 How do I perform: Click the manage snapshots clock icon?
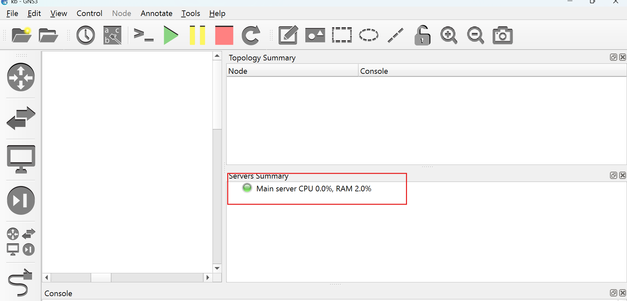click(x=86, y=35)
